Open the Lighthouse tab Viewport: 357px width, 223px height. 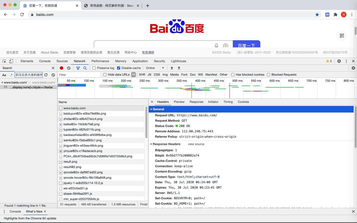point(178,61)
